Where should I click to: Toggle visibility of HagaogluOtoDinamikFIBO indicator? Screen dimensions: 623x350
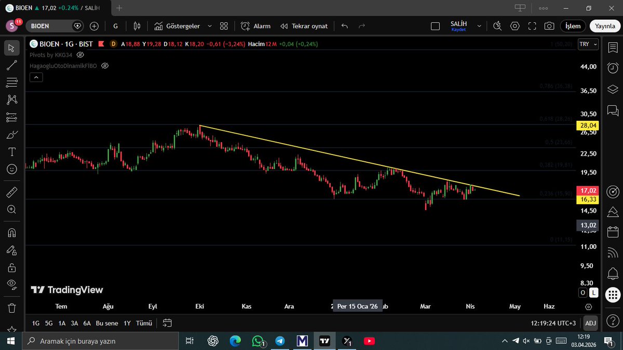104,66
